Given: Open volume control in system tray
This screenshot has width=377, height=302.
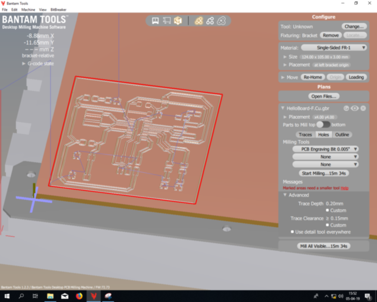Looking at the screenshot, I should pyautogui.click(x=340, y=296).
